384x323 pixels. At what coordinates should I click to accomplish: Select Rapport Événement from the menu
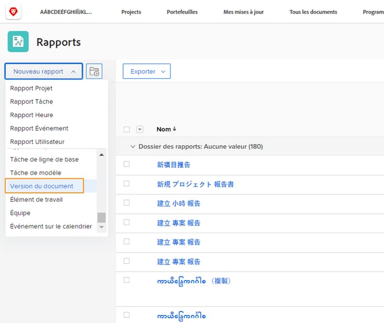tap(39, 128)
